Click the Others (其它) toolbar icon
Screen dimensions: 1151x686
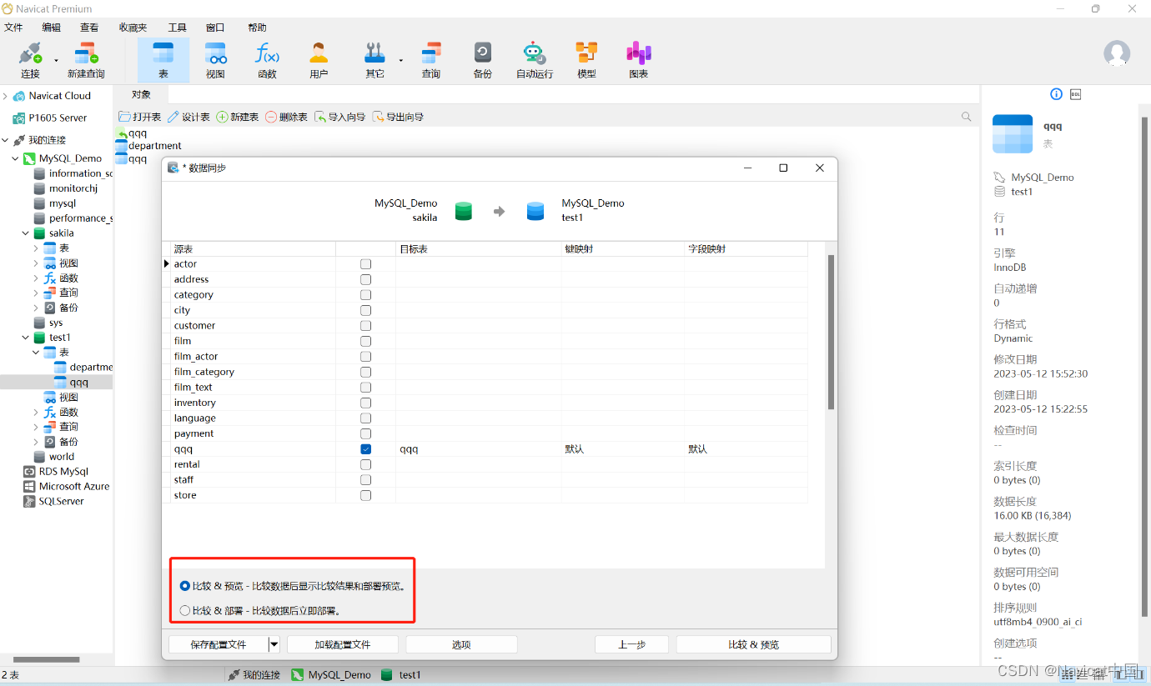tap(374, 59)
